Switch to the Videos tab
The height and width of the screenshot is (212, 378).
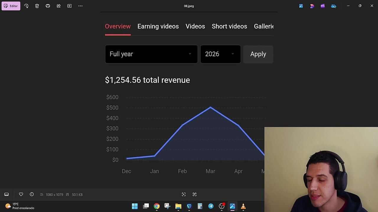[195, 26]
